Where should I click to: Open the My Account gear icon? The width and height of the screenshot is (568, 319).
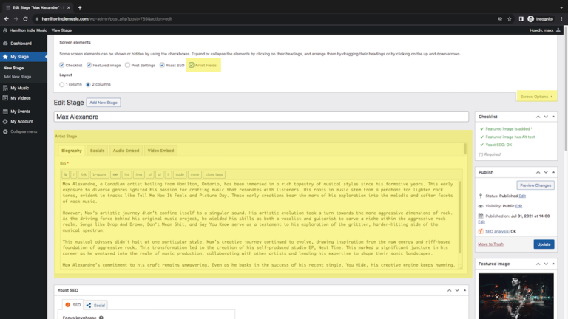pyautogui.click(x=4, y=121)
